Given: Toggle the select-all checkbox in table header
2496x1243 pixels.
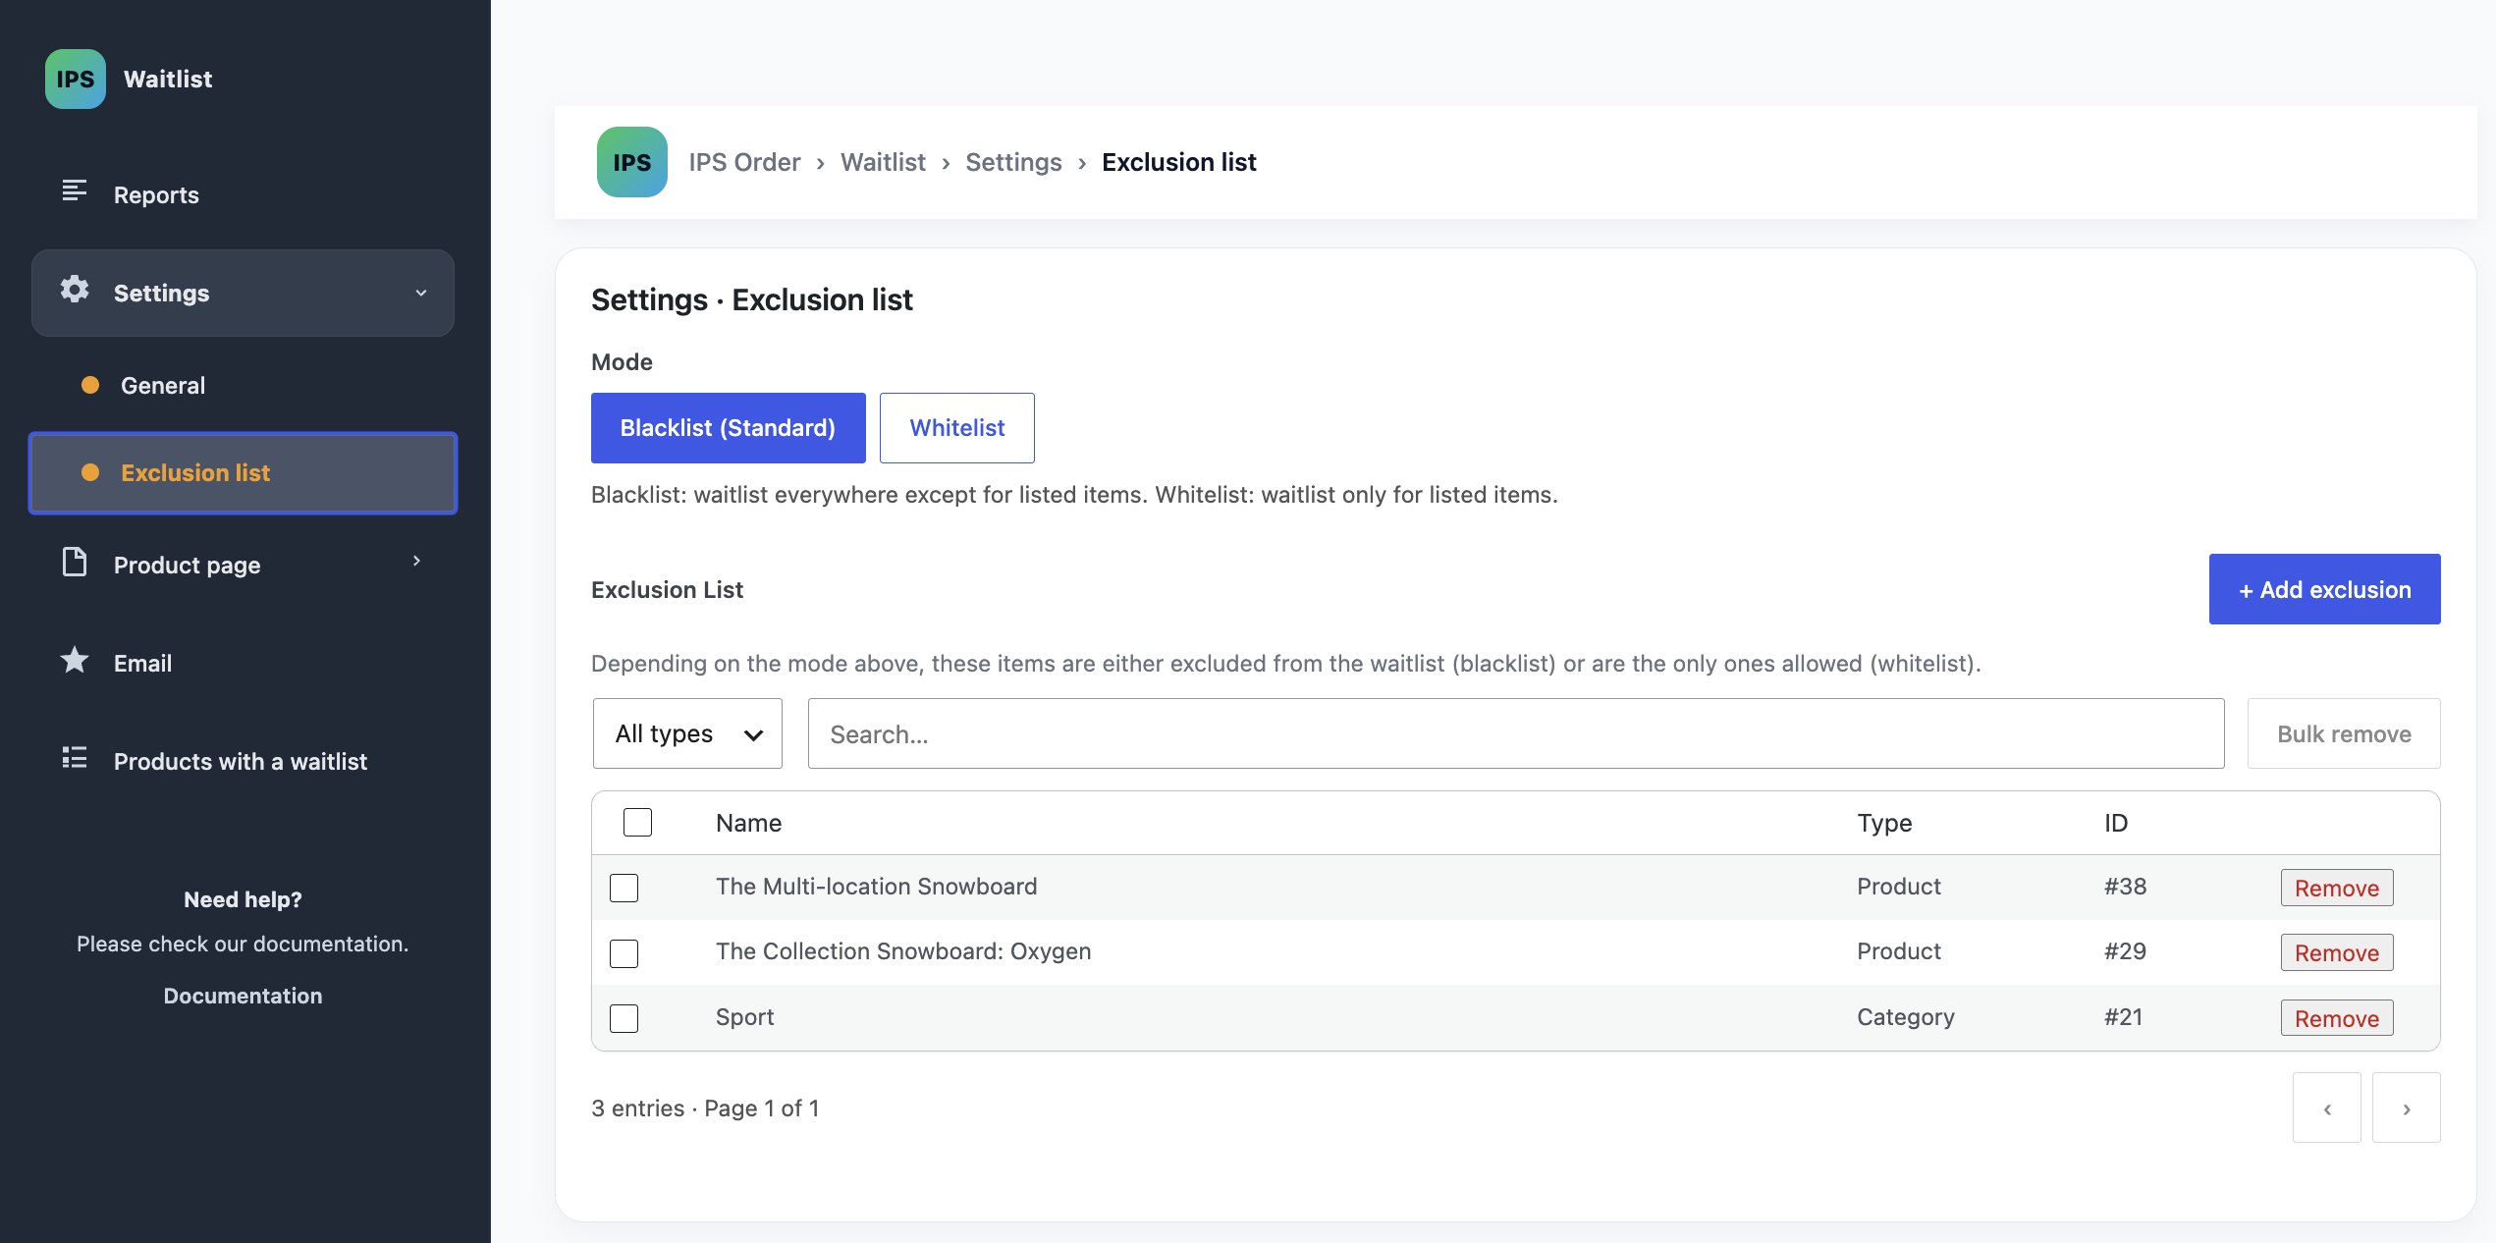Looking at the screenshot, I should click(x=637, y=823).
